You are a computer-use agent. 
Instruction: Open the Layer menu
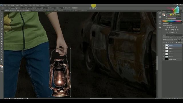tap(17, 5)
